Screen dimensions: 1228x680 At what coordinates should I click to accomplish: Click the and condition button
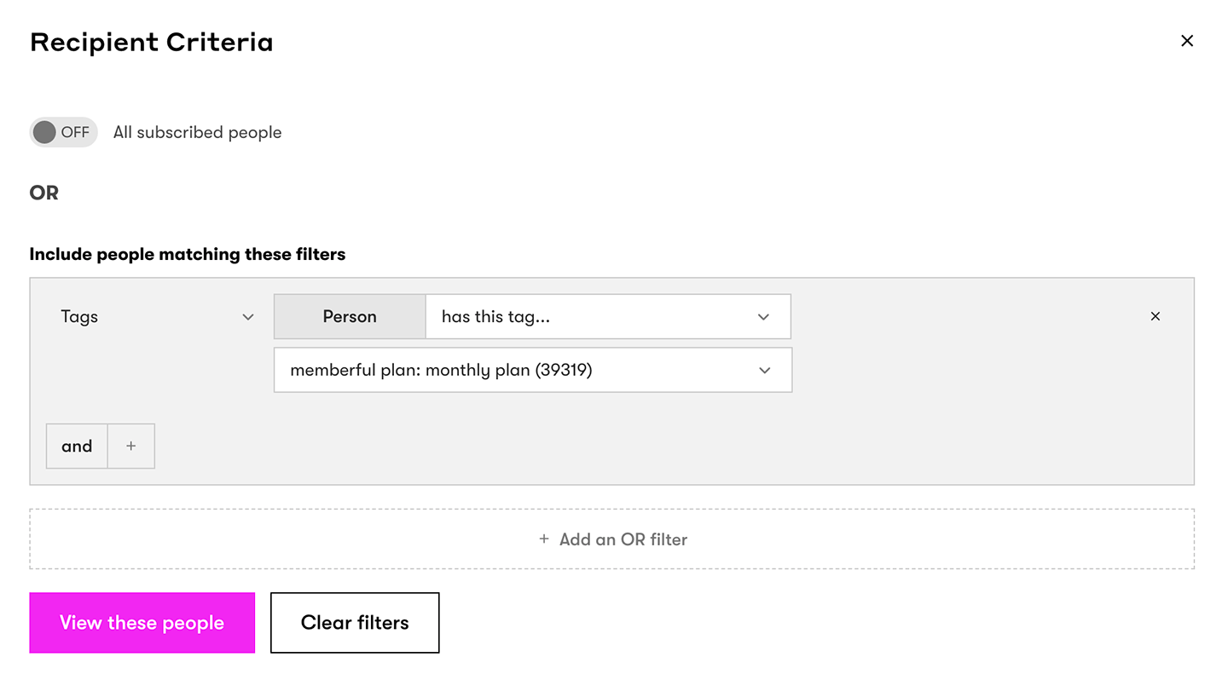pyautogui.click(x=77, y=446)
